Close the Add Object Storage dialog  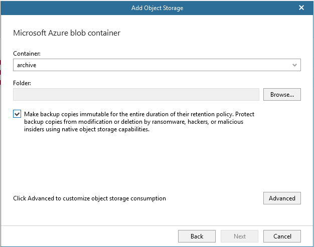click(301, 8)
